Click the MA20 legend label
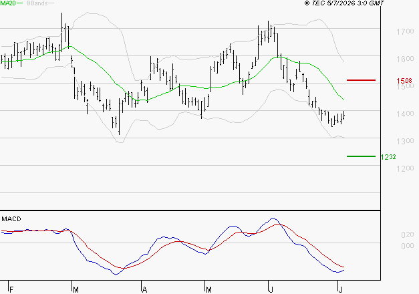Screen dimensions: 419x294 coord(8,3)
